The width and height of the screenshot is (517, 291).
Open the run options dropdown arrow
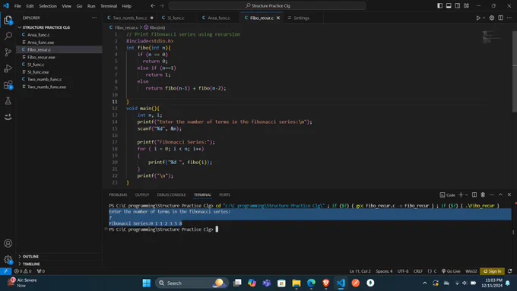coord(484,17)
